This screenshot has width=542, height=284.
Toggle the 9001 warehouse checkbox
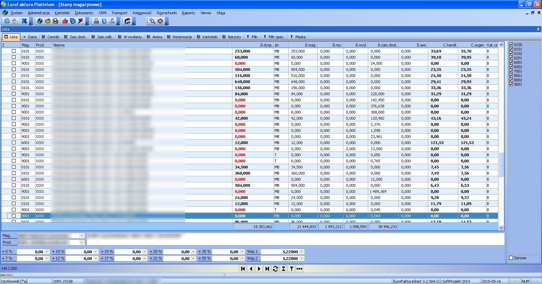(x=511, y=84)
